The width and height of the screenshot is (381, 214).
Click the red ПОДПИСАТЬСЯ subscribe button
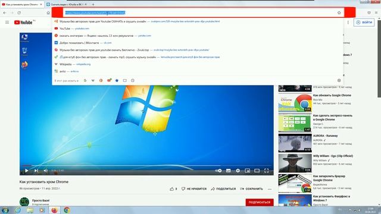pyautogui.click(x=260, y=202)
